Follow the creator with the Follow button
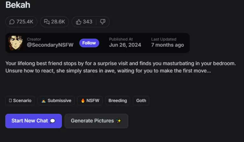This screenshot has height=142, width=244. pyautogui.click(x=89, y=43)
